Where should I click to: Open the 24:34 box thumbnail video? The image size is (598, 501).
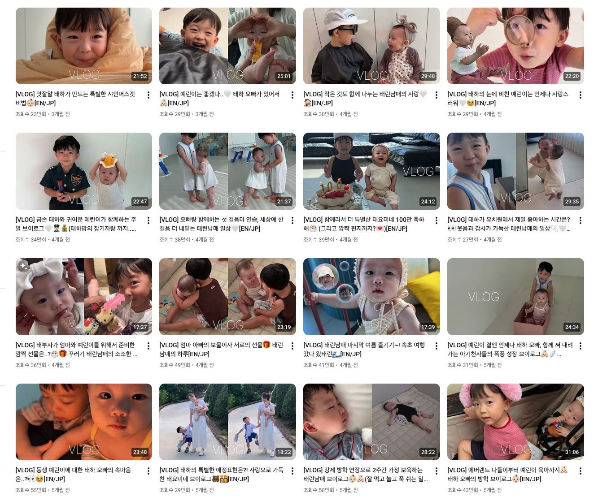[x=515, y=297]
